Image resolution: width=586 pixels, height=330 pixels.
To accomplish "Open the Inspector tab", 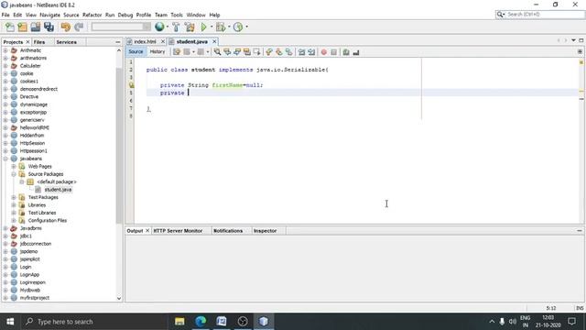I will coord(265,231).
